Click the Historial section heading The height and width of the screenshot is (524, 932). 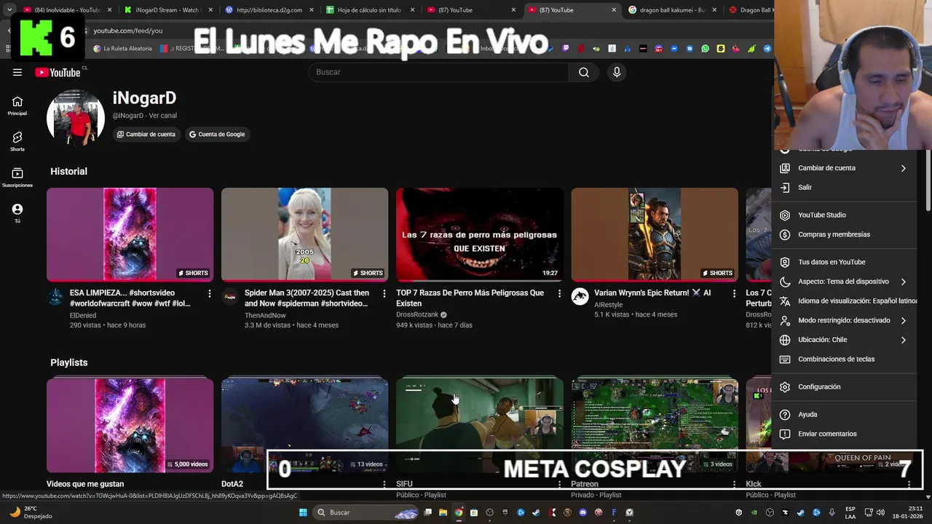(68, 172)
